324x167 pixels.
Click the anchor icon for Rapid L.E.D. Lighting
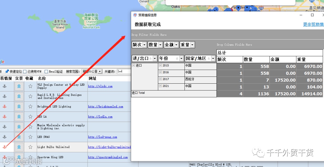[x=4, y=96]
